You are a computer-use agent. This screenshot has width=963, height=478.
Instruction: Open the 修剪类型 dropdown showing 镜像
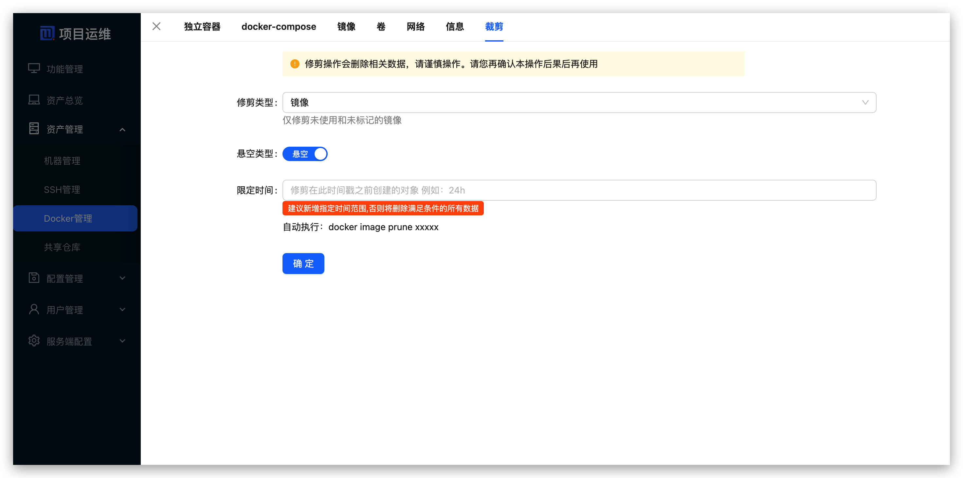click(x=579, y=102)
